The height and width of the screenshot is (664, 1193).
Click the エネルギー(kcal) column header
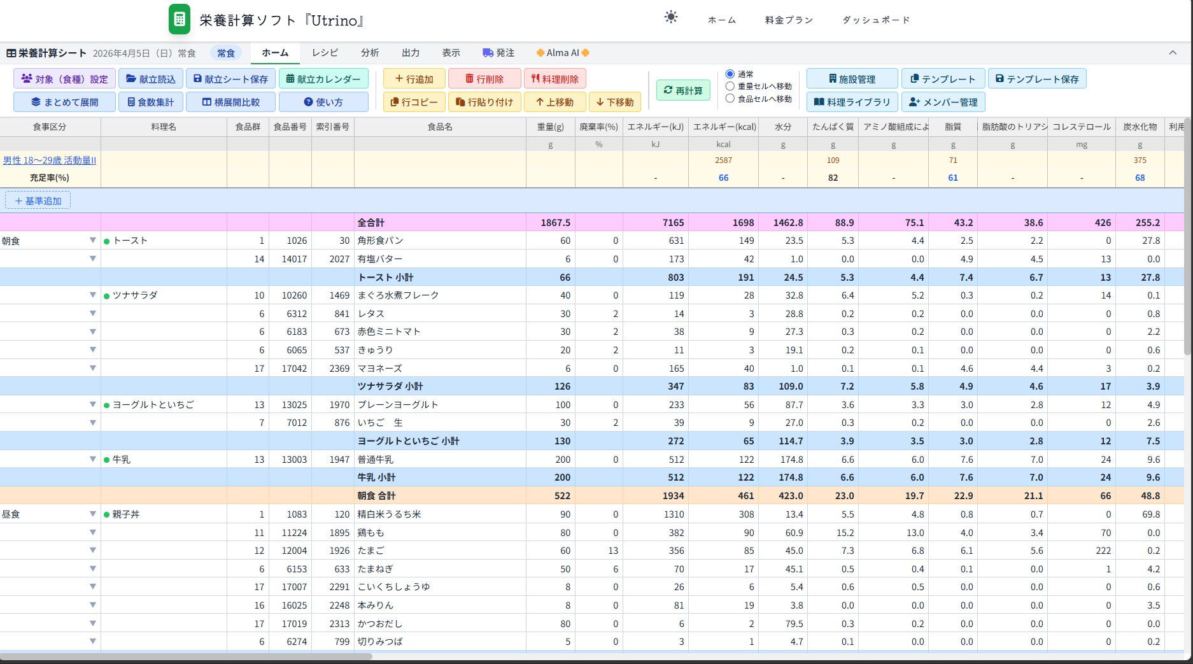[724, 127]
